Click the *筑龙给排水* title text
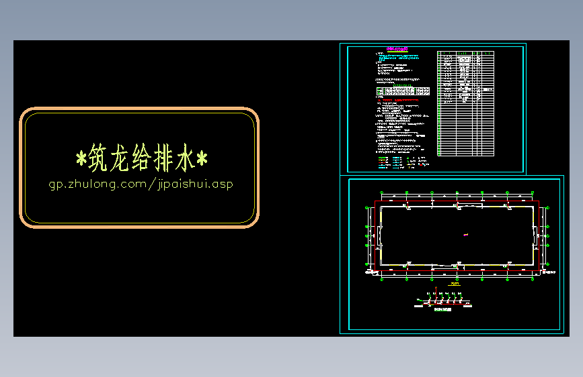The width and height of the screenshot is (583, 377). point(142,158)
